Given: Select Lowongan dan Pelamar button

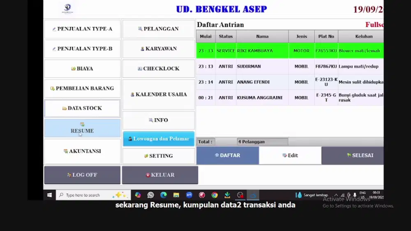Looking at the screenshot, I should pyautogui.click(x=158, y=139).
